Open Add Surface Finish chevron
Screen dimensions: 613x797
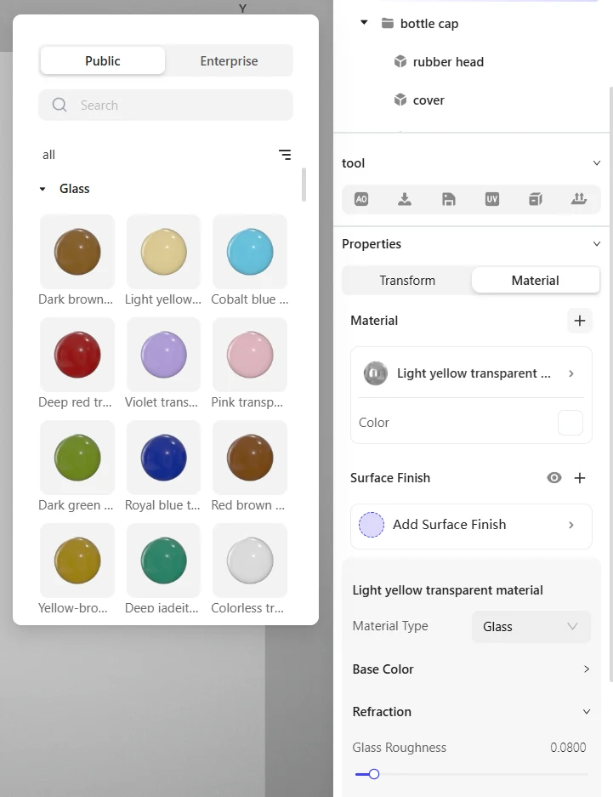click(571, 525)
